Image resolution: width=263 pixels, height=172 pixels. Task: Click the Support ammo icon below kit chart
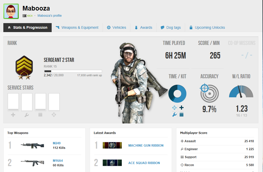[x=182, y=114]
